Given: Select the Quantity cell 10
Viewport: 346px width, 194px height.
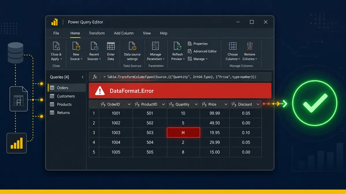Looking at the screenshot, I should click(x=183, y=113).
